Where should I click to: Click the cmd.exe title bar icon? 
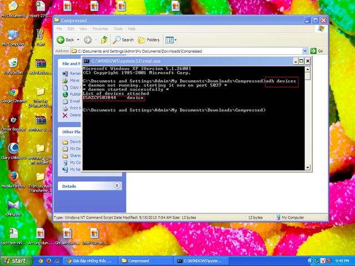coord(87,61)
